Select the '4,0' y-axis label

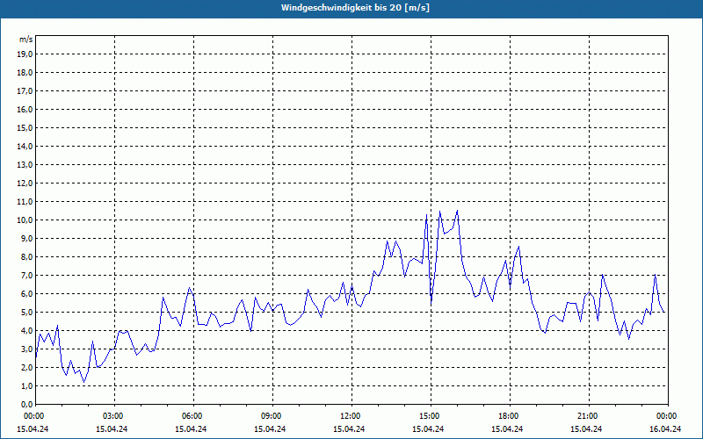(x=26, y=331)
